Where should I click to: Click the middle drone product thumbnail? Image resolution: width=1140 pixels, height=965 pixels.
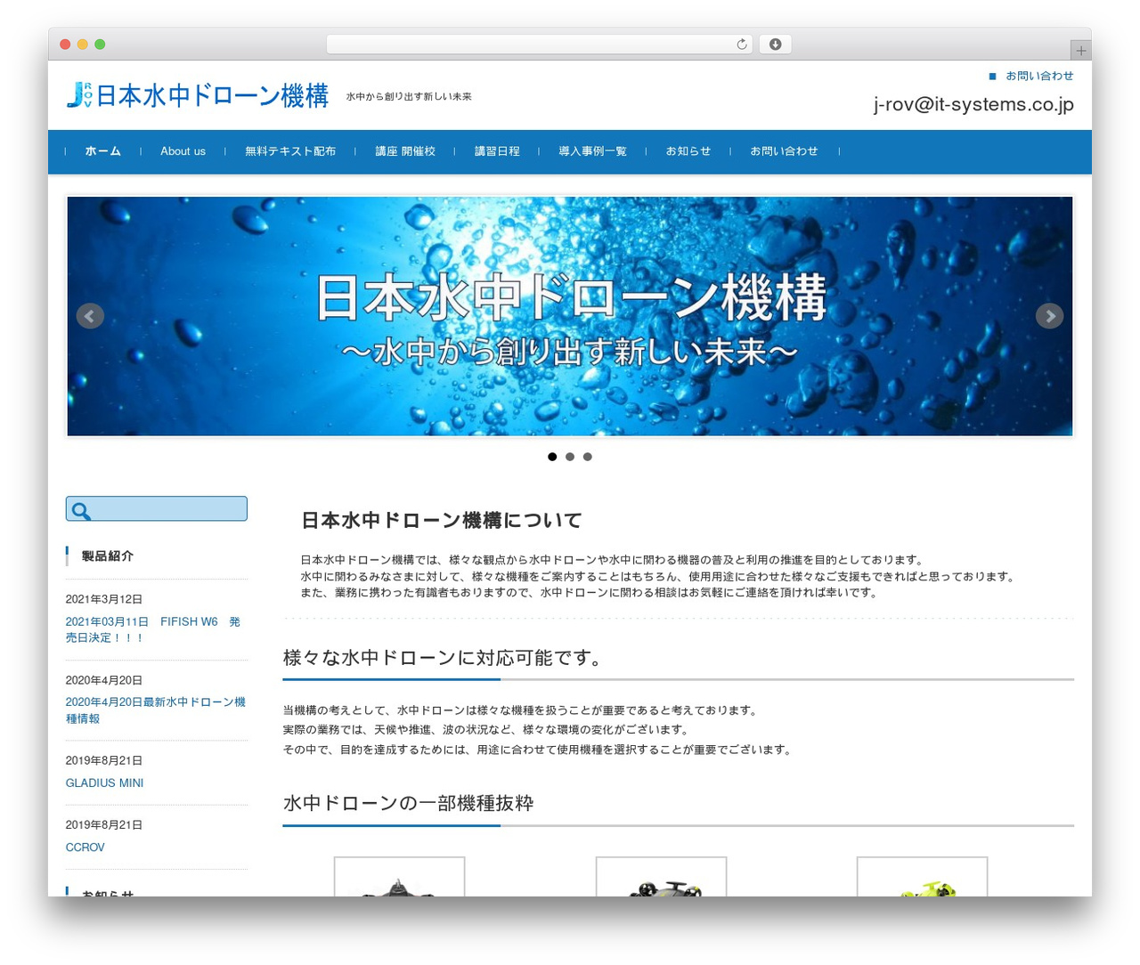(x=661, y=877)
